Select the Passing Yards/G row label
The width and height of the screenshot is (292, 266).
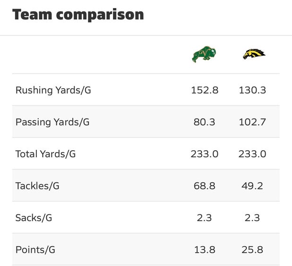pos(52,122)
